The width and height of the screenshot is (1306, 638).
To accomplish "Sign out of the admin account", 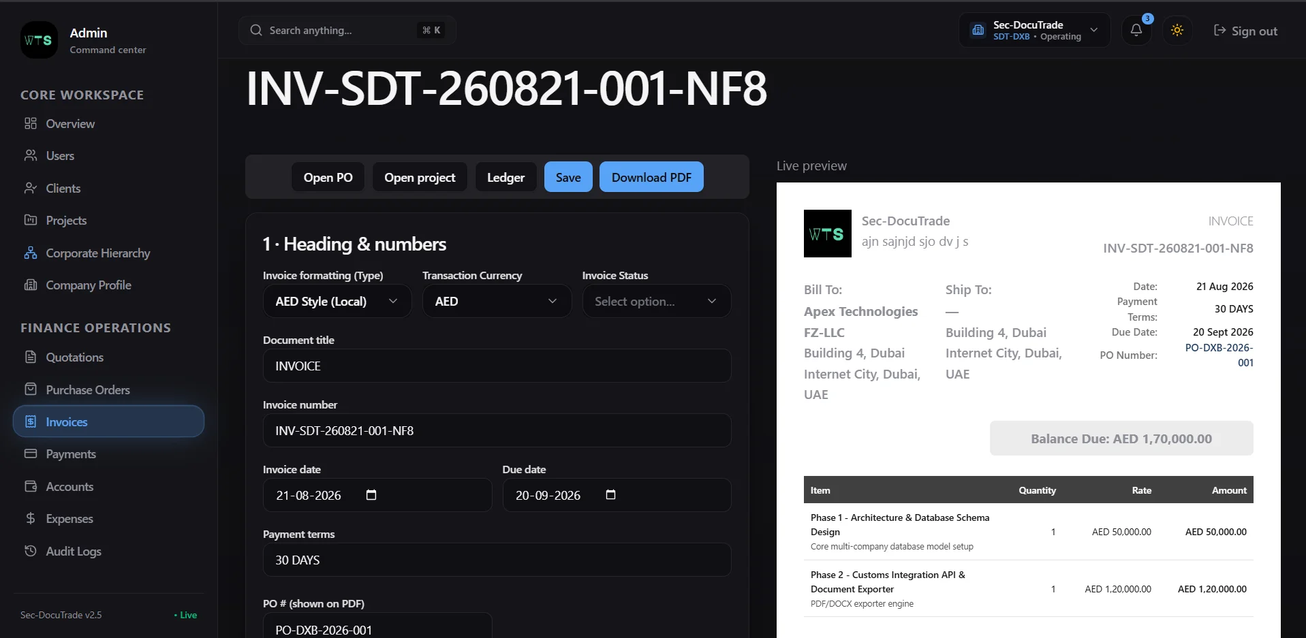I will tap(1245, 31).
